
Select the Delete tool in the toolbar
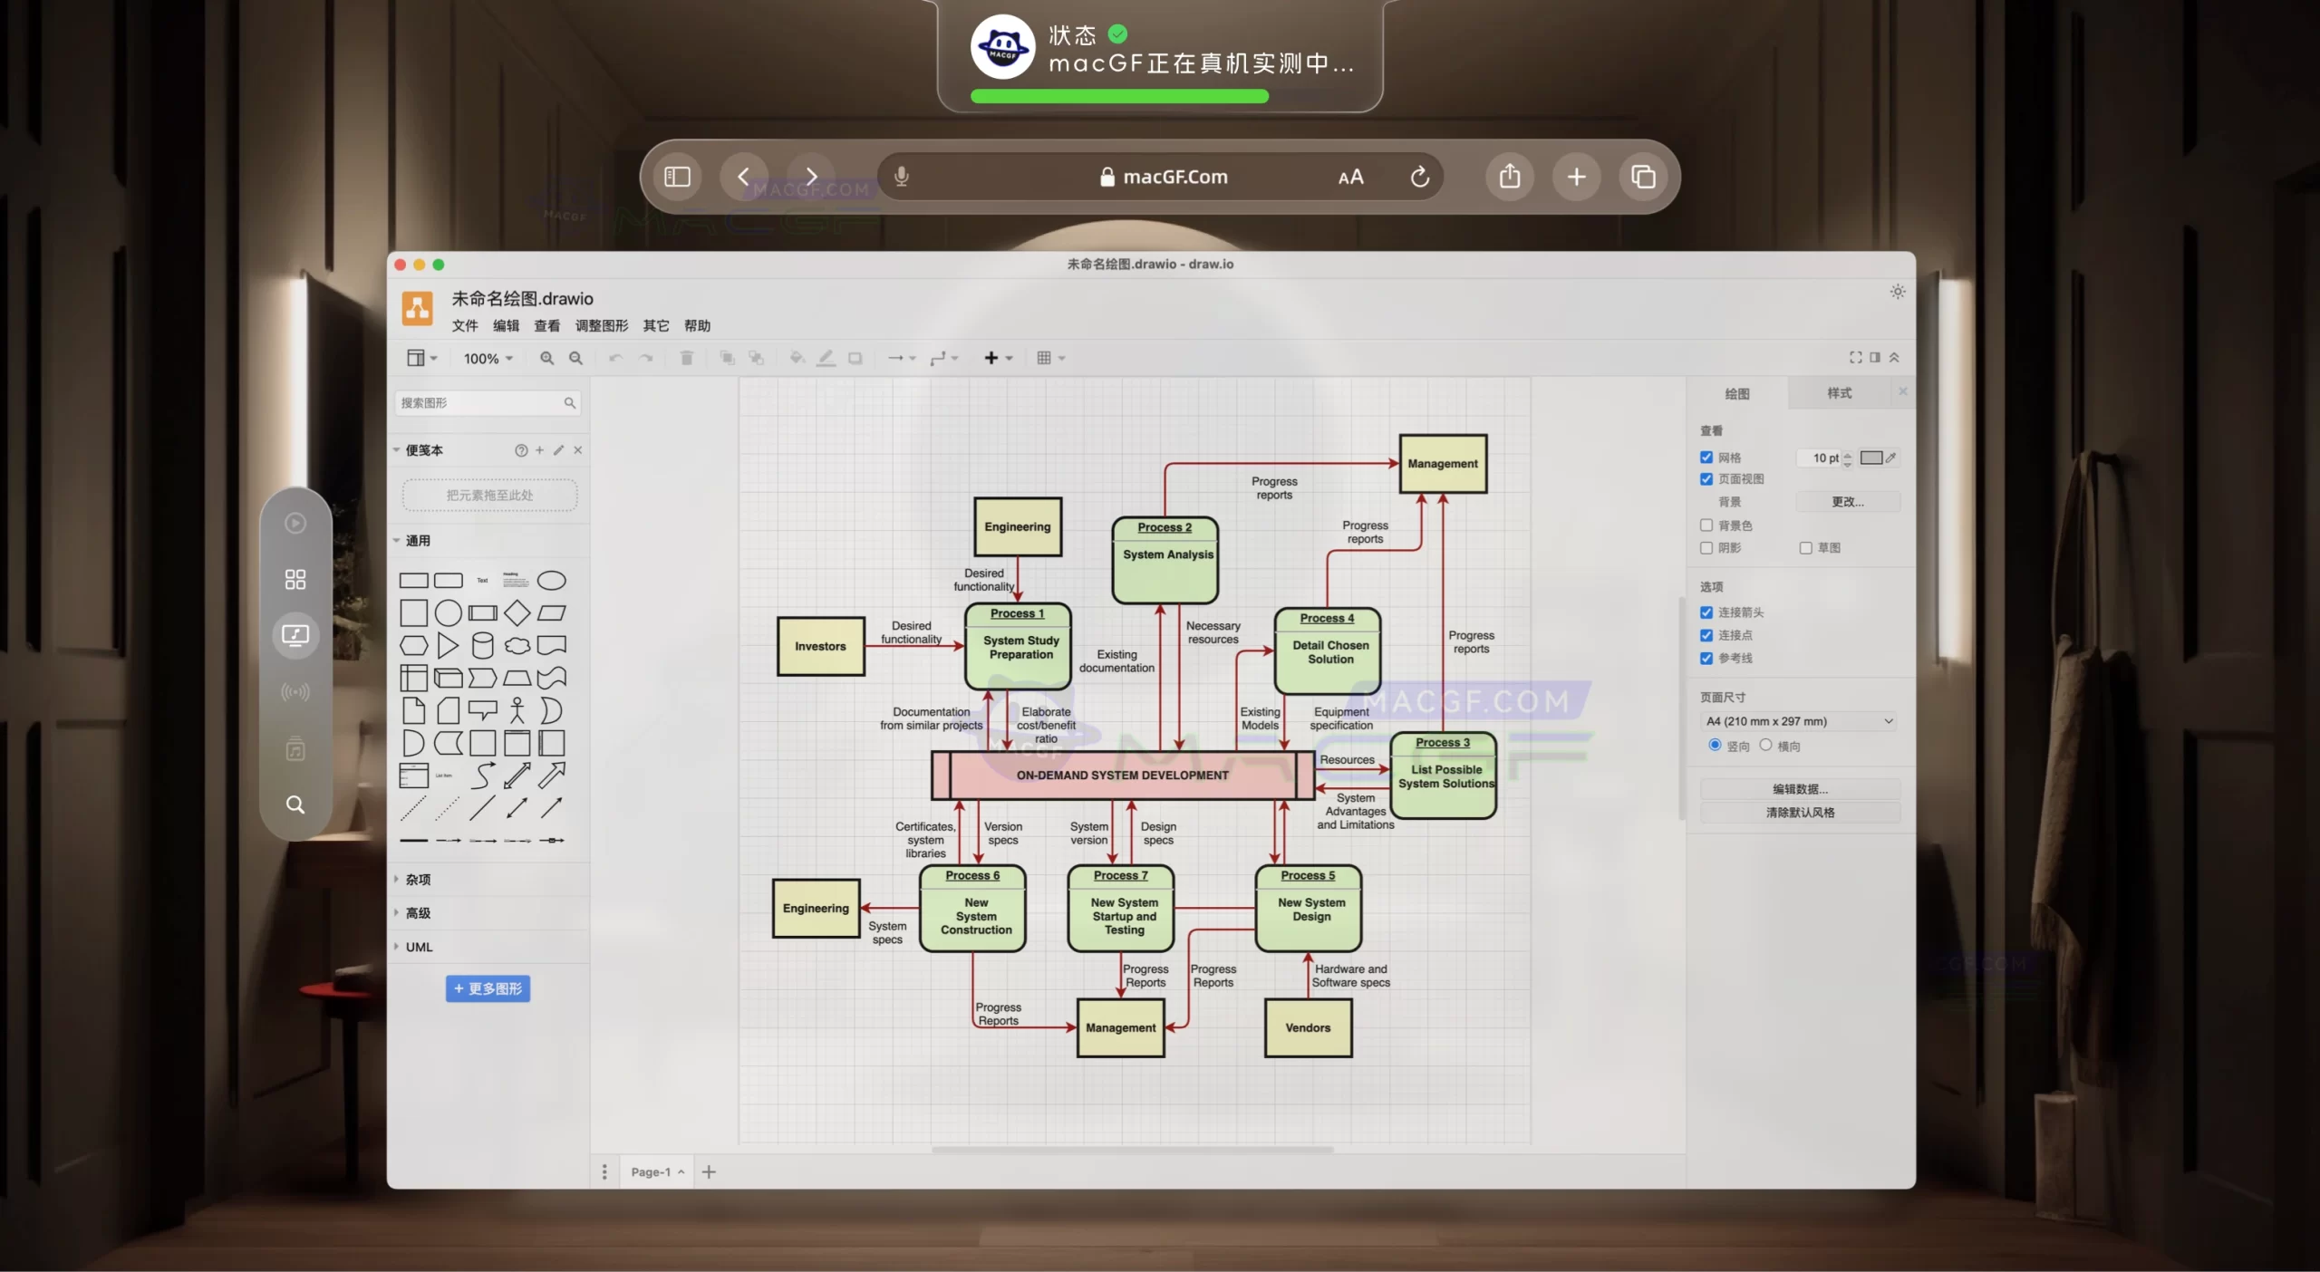(686, 358)
